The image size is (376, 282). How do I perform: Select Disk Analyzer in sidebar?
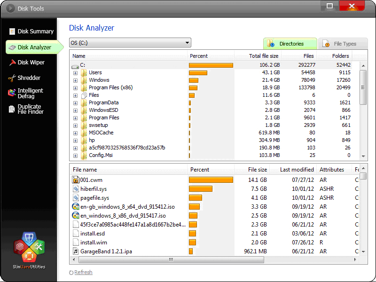tap(34, 47)
